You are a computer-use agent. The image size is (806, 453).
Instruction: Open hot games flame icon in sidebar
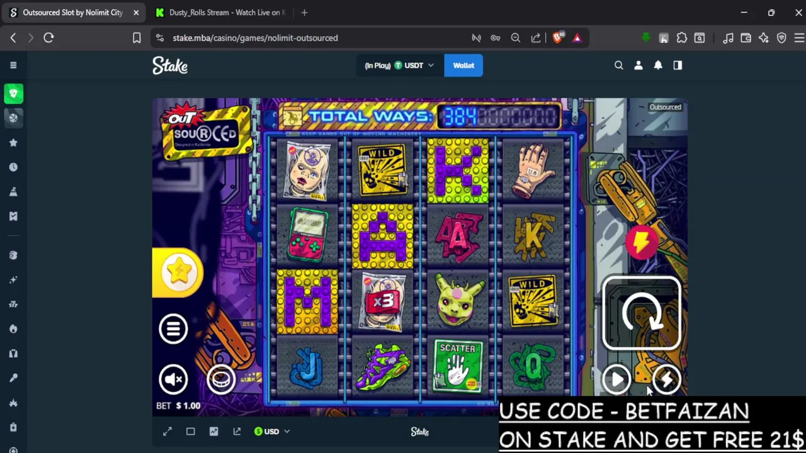pos(13,328)
